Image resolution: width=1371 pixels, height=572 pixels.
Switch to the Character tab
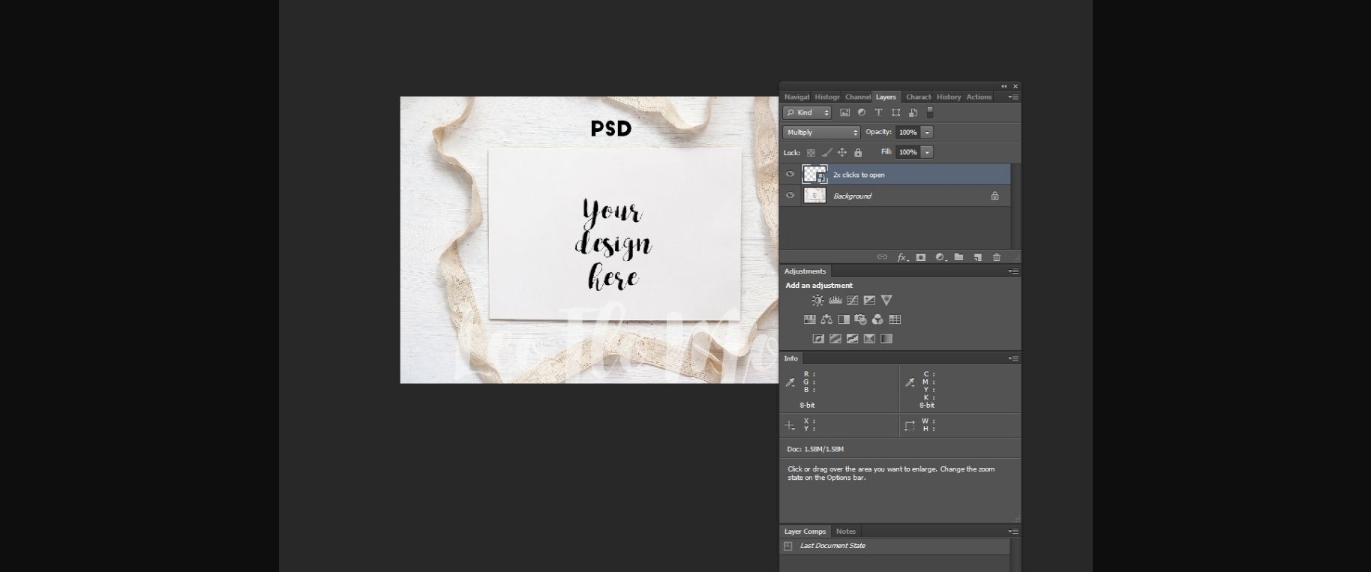918,97
